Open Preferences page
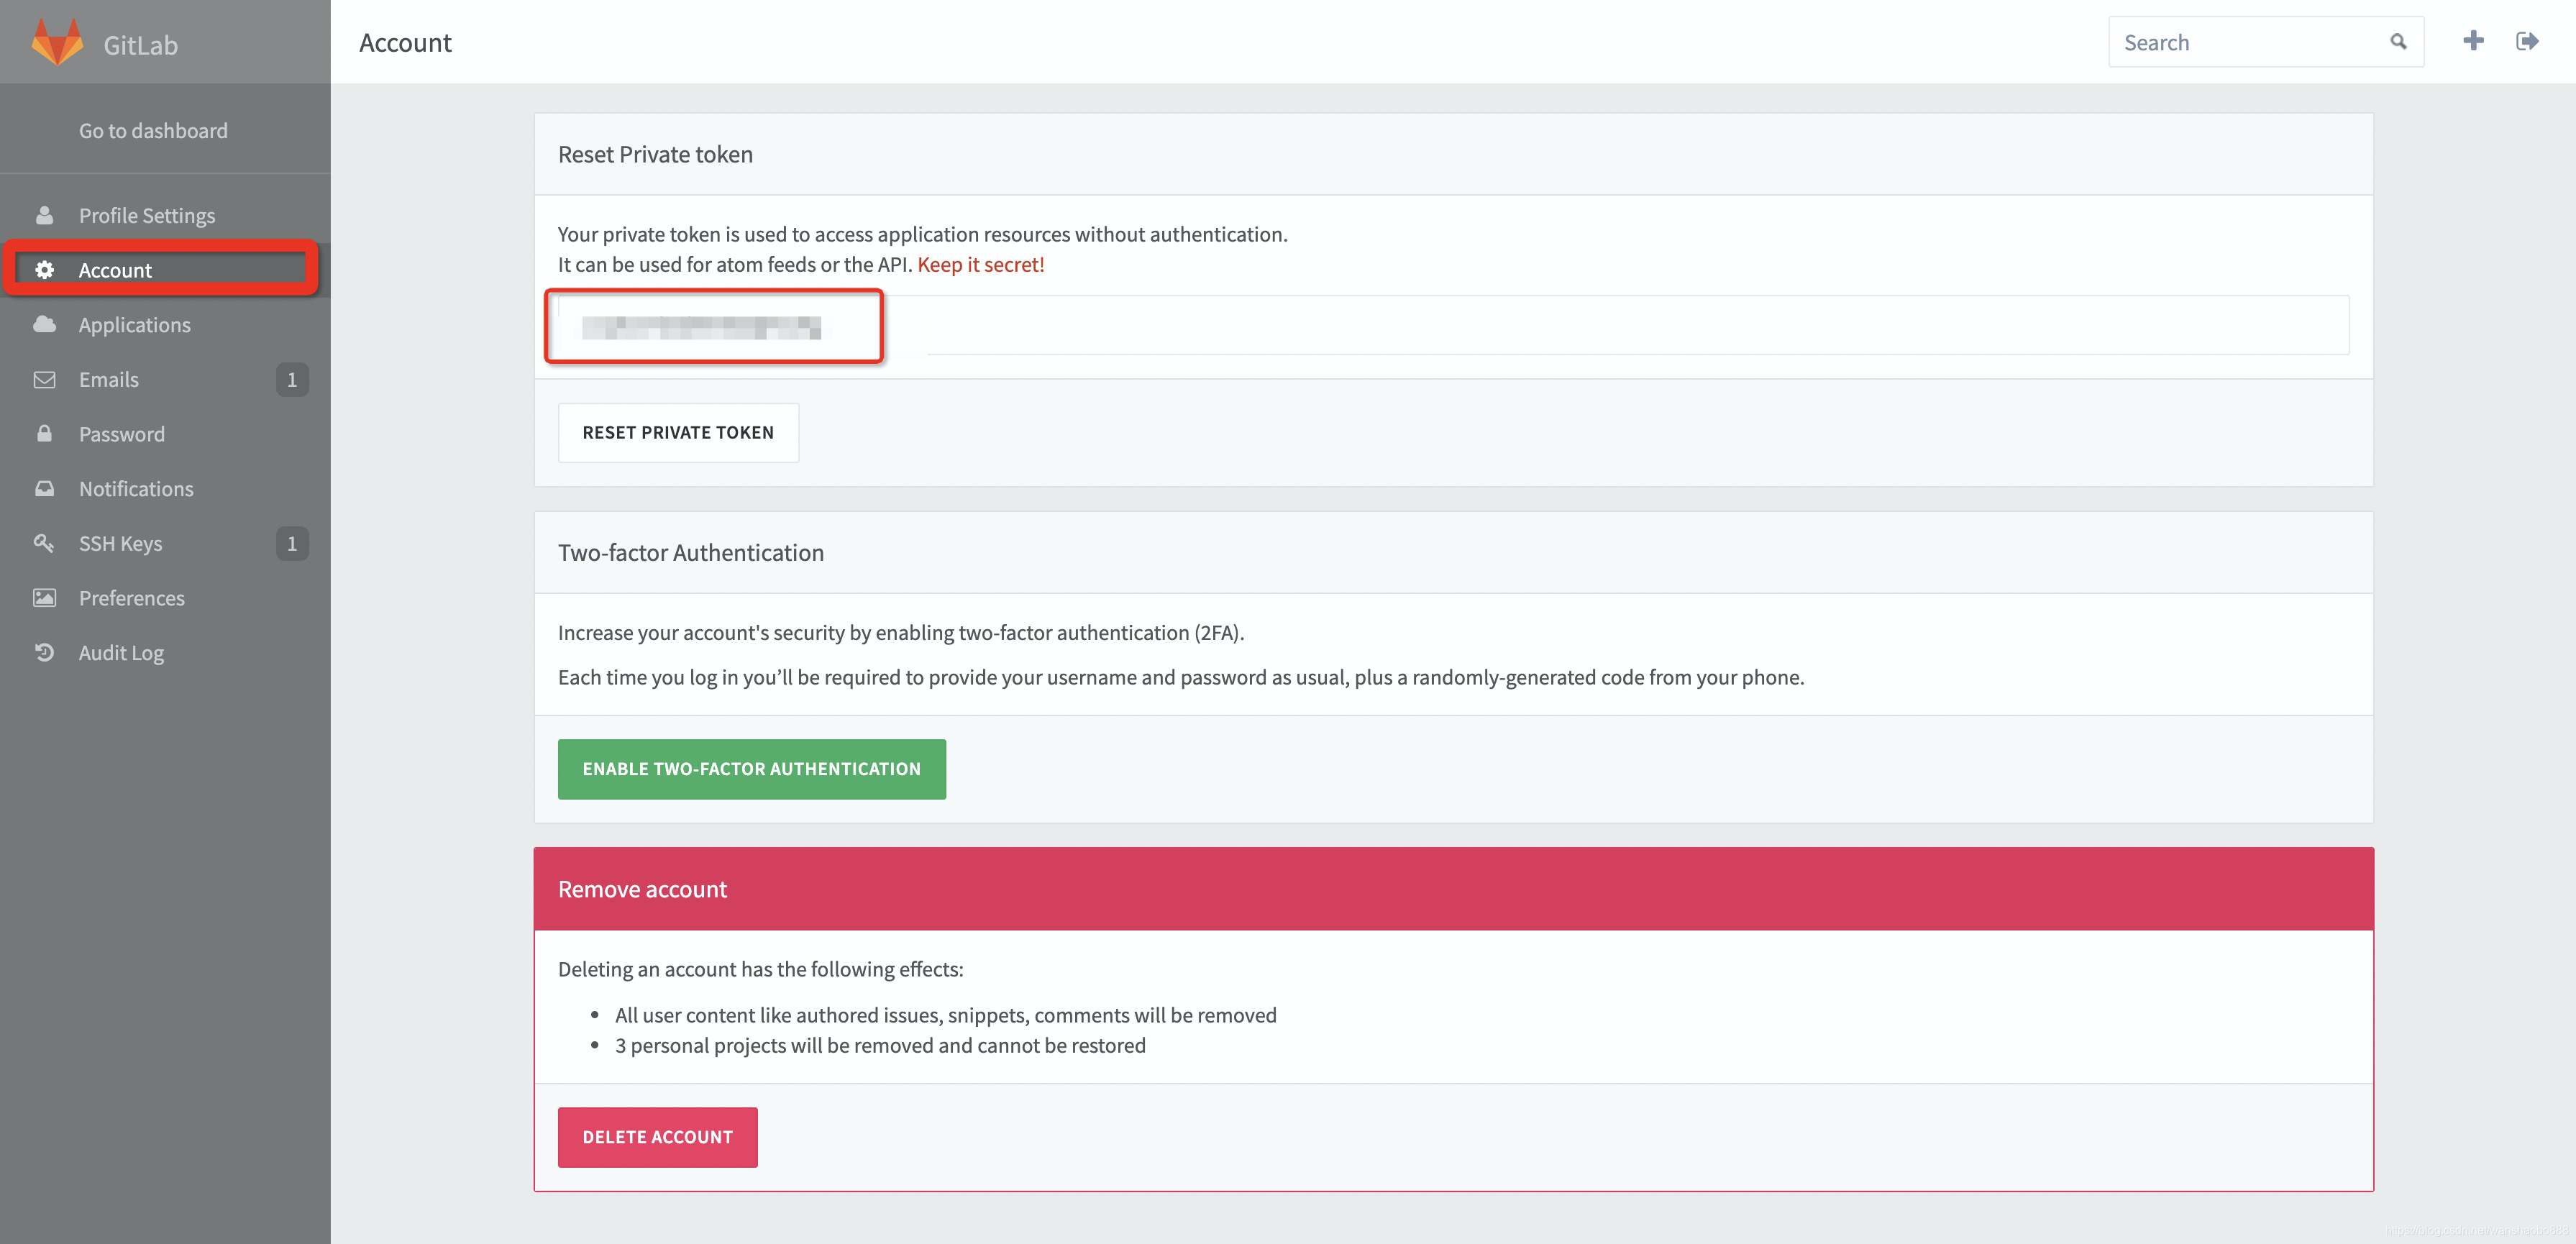 (x=165, y=597)
